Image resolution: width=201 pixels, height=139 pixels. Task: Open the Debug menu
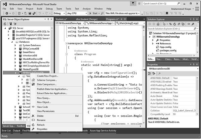point(49,9)
